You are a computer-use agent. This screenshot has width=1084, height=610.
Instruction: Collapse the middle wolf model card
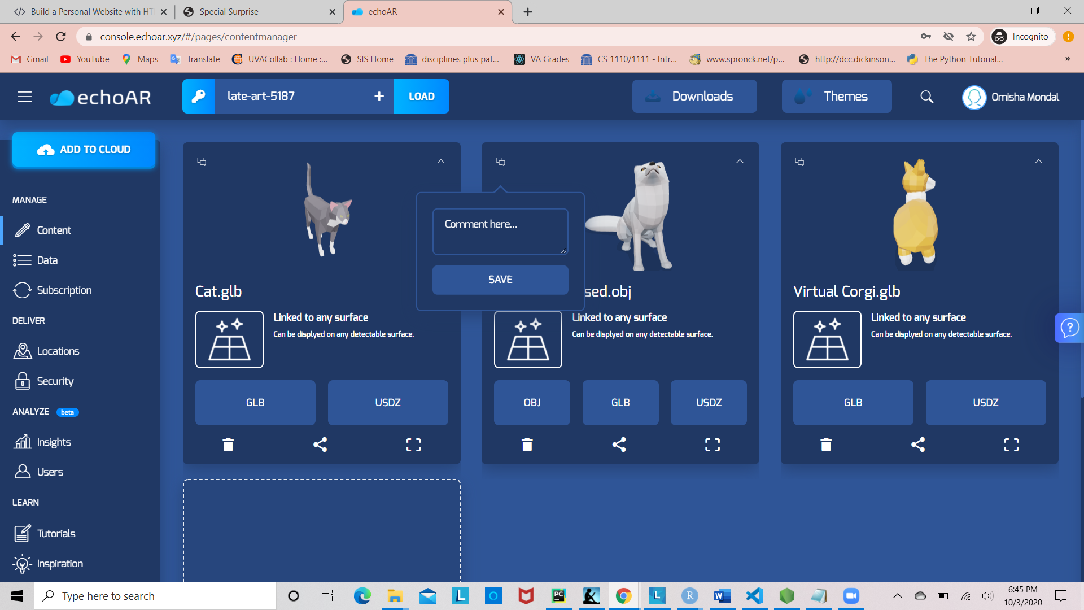coord(740,162)
